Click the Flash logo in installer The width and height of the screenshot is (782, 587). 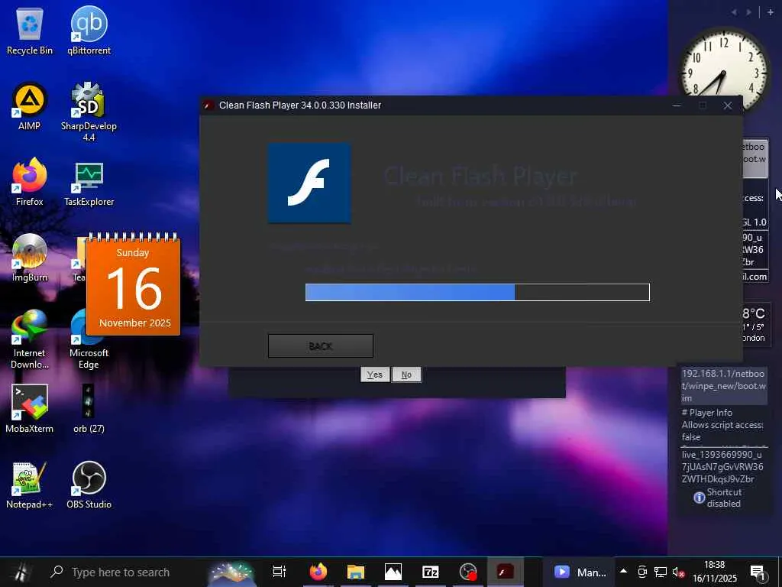[x=309, y=183]
